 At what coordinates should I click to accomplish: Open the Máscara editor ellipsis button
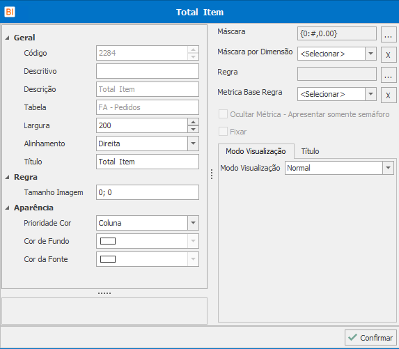click(389, 34)
